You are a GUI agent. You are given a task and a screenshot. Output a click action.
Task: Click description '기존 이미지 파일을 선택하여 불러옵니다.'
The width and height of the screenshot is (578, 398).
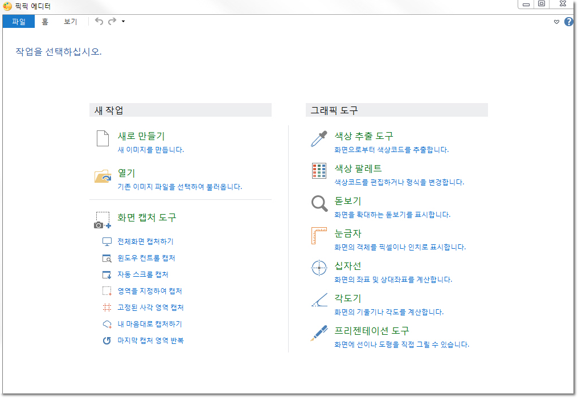click(x=180, y=187)
